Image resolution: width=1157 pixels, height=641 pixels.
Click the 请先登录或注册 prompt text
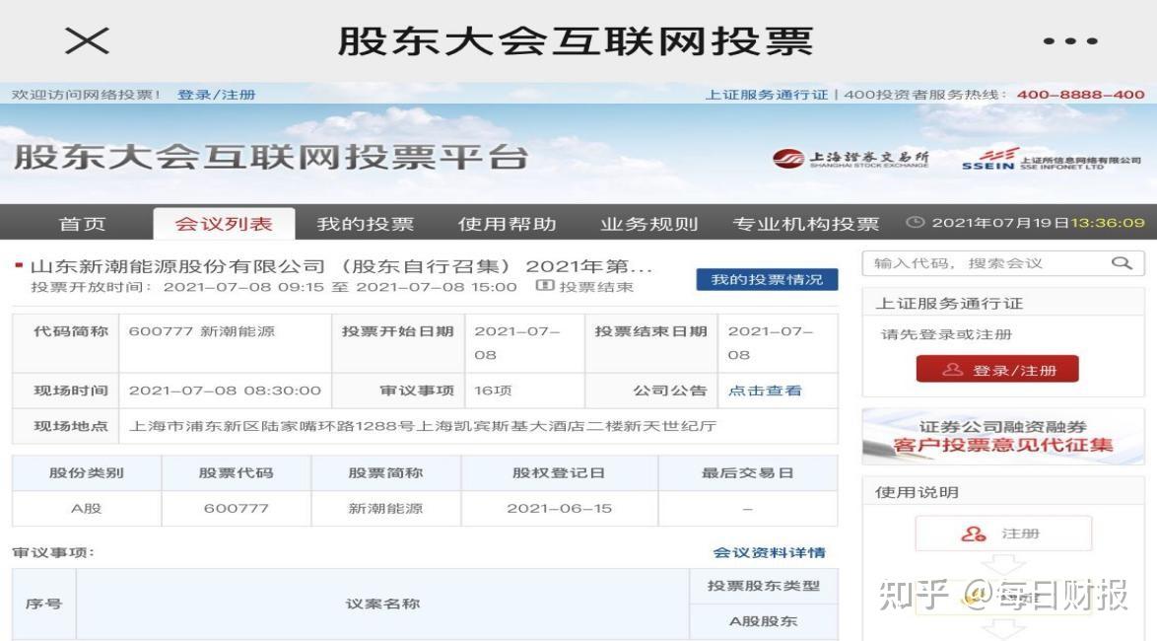947,334
